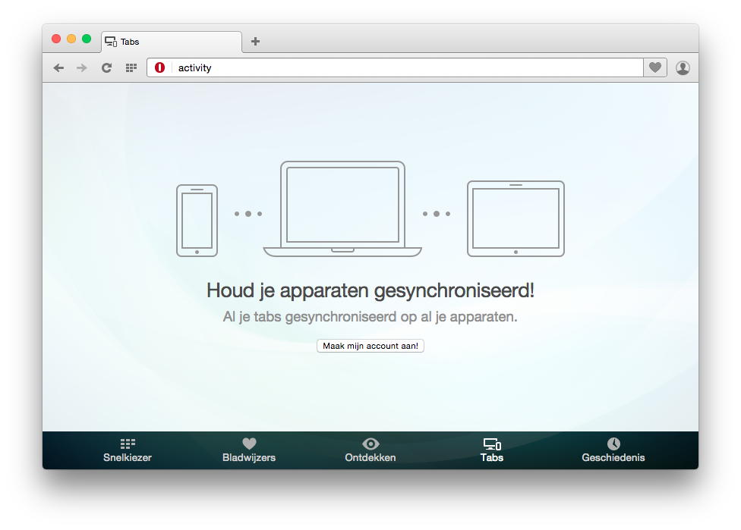Click the red Opera badge in address bar
The image size is (741, 530).
tap(159, 68)
